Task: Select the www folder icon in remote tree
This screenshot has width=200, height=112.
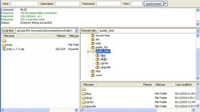Action: (93, 75)
